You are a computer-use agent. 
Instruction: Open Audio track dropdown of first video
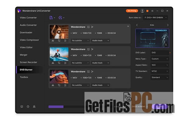101,41
